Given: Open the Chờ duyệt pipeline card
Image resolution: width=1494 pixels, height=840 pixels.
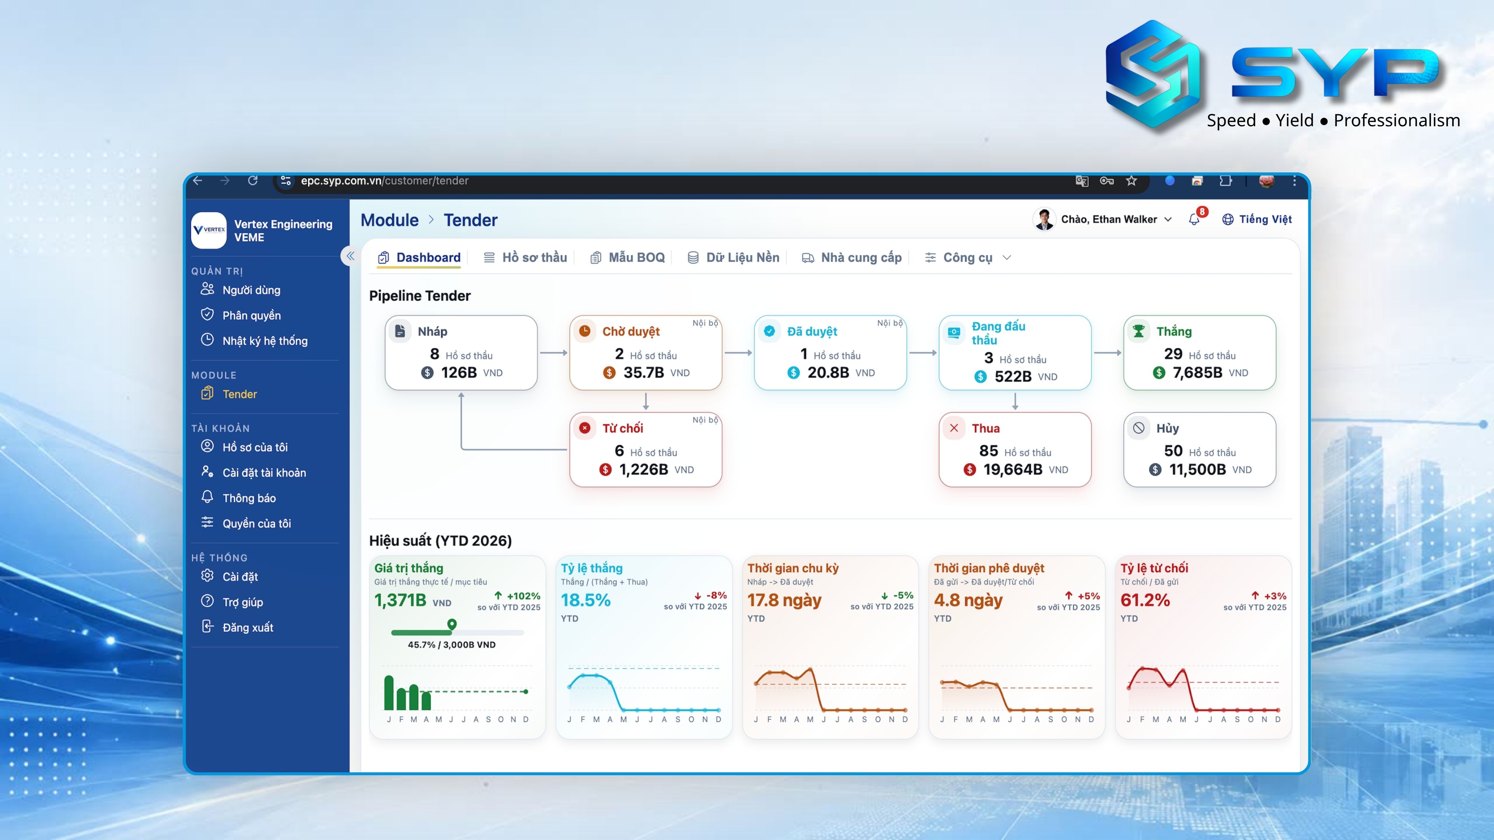Looking at the screenshot, I should pos(646,352).
